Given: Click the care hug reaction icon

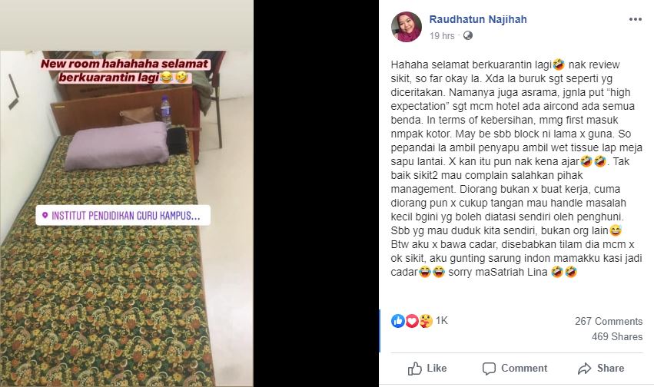Looking at the screenshot, I should [426, 321].
